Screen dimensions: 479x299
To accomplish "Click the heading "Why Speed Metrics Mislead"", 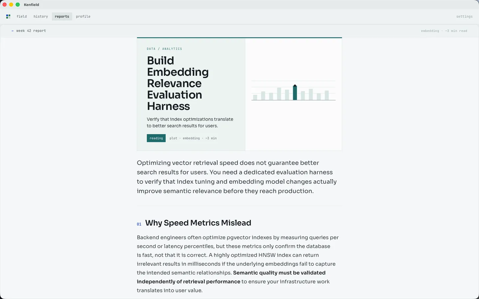I will point(198,223).
